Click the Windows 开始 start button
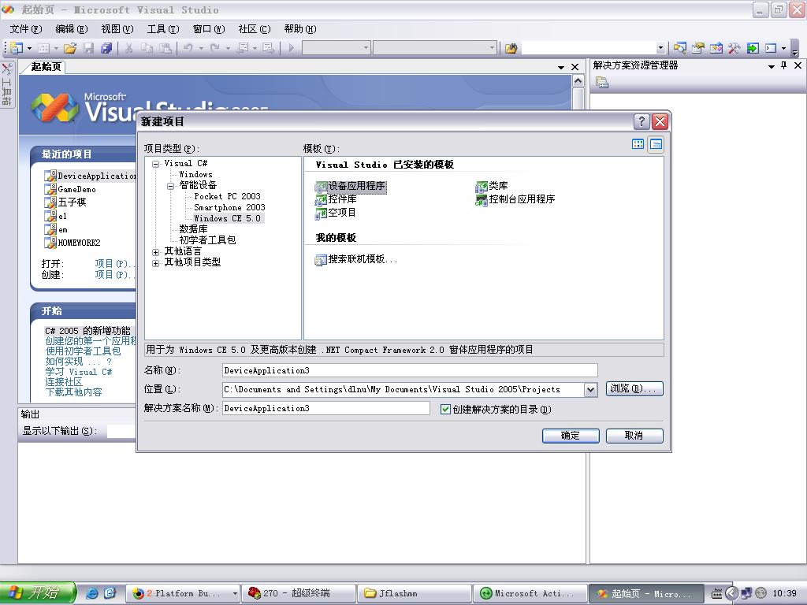Image resolution: width=807 pixels, height=605 pixels. (x=38, y=593)
